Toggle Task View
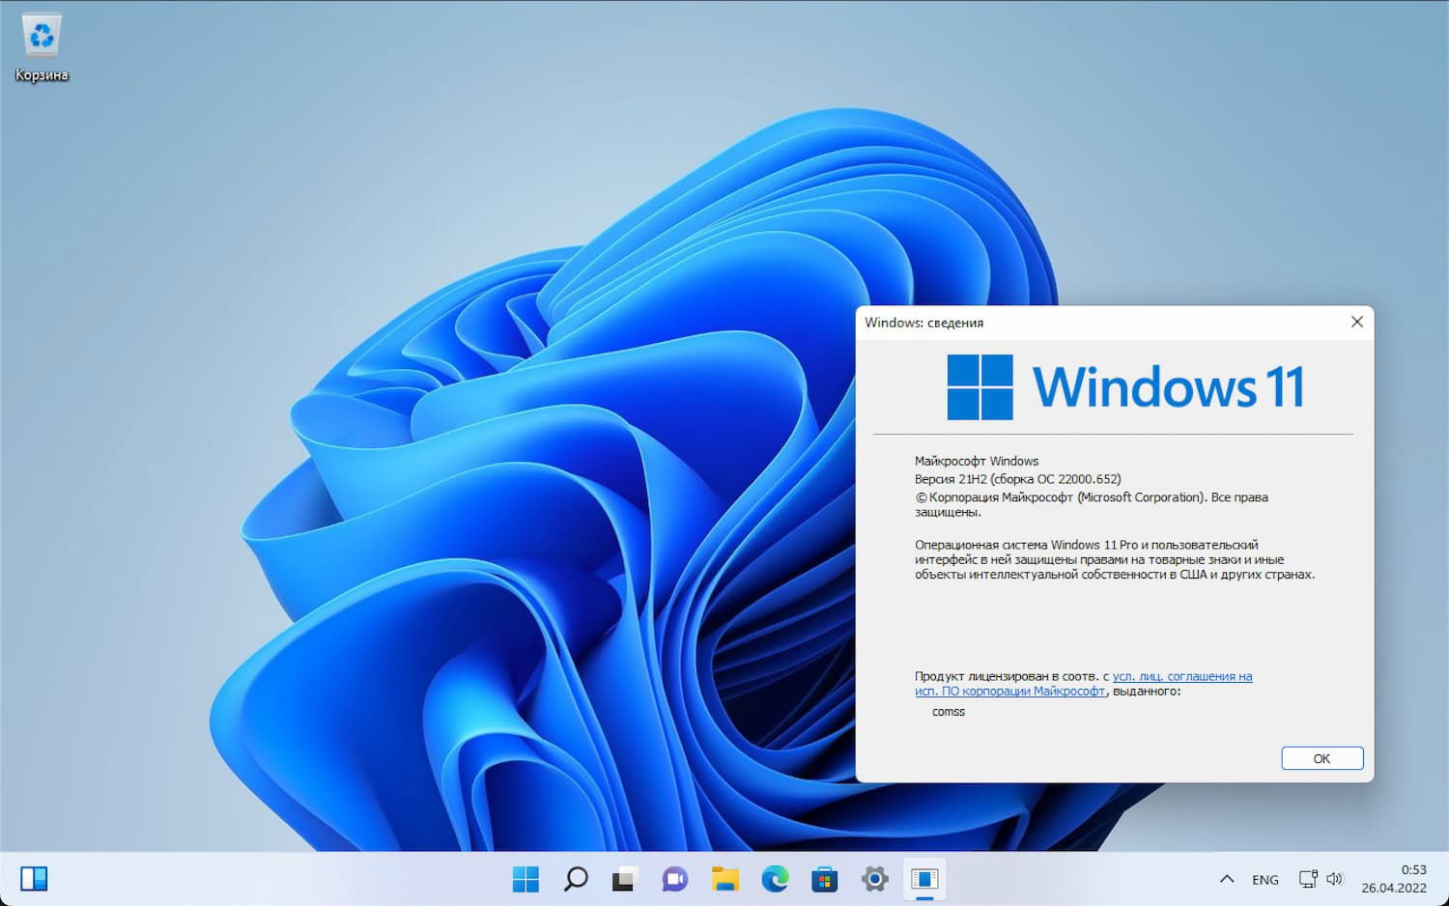The image size is (1449, 906). click(625, 879)
